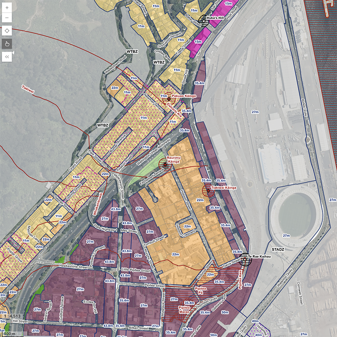The height and width of the screenshot is (337, 337).
Task: Select the Raurimu Kāinga marker icon
Action: tap(165, 164)
